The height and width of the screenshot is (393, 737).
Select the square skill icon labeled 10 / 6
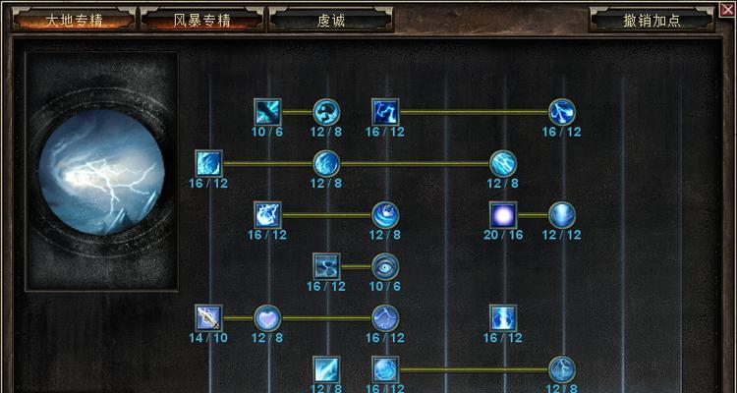pos(267,112)
